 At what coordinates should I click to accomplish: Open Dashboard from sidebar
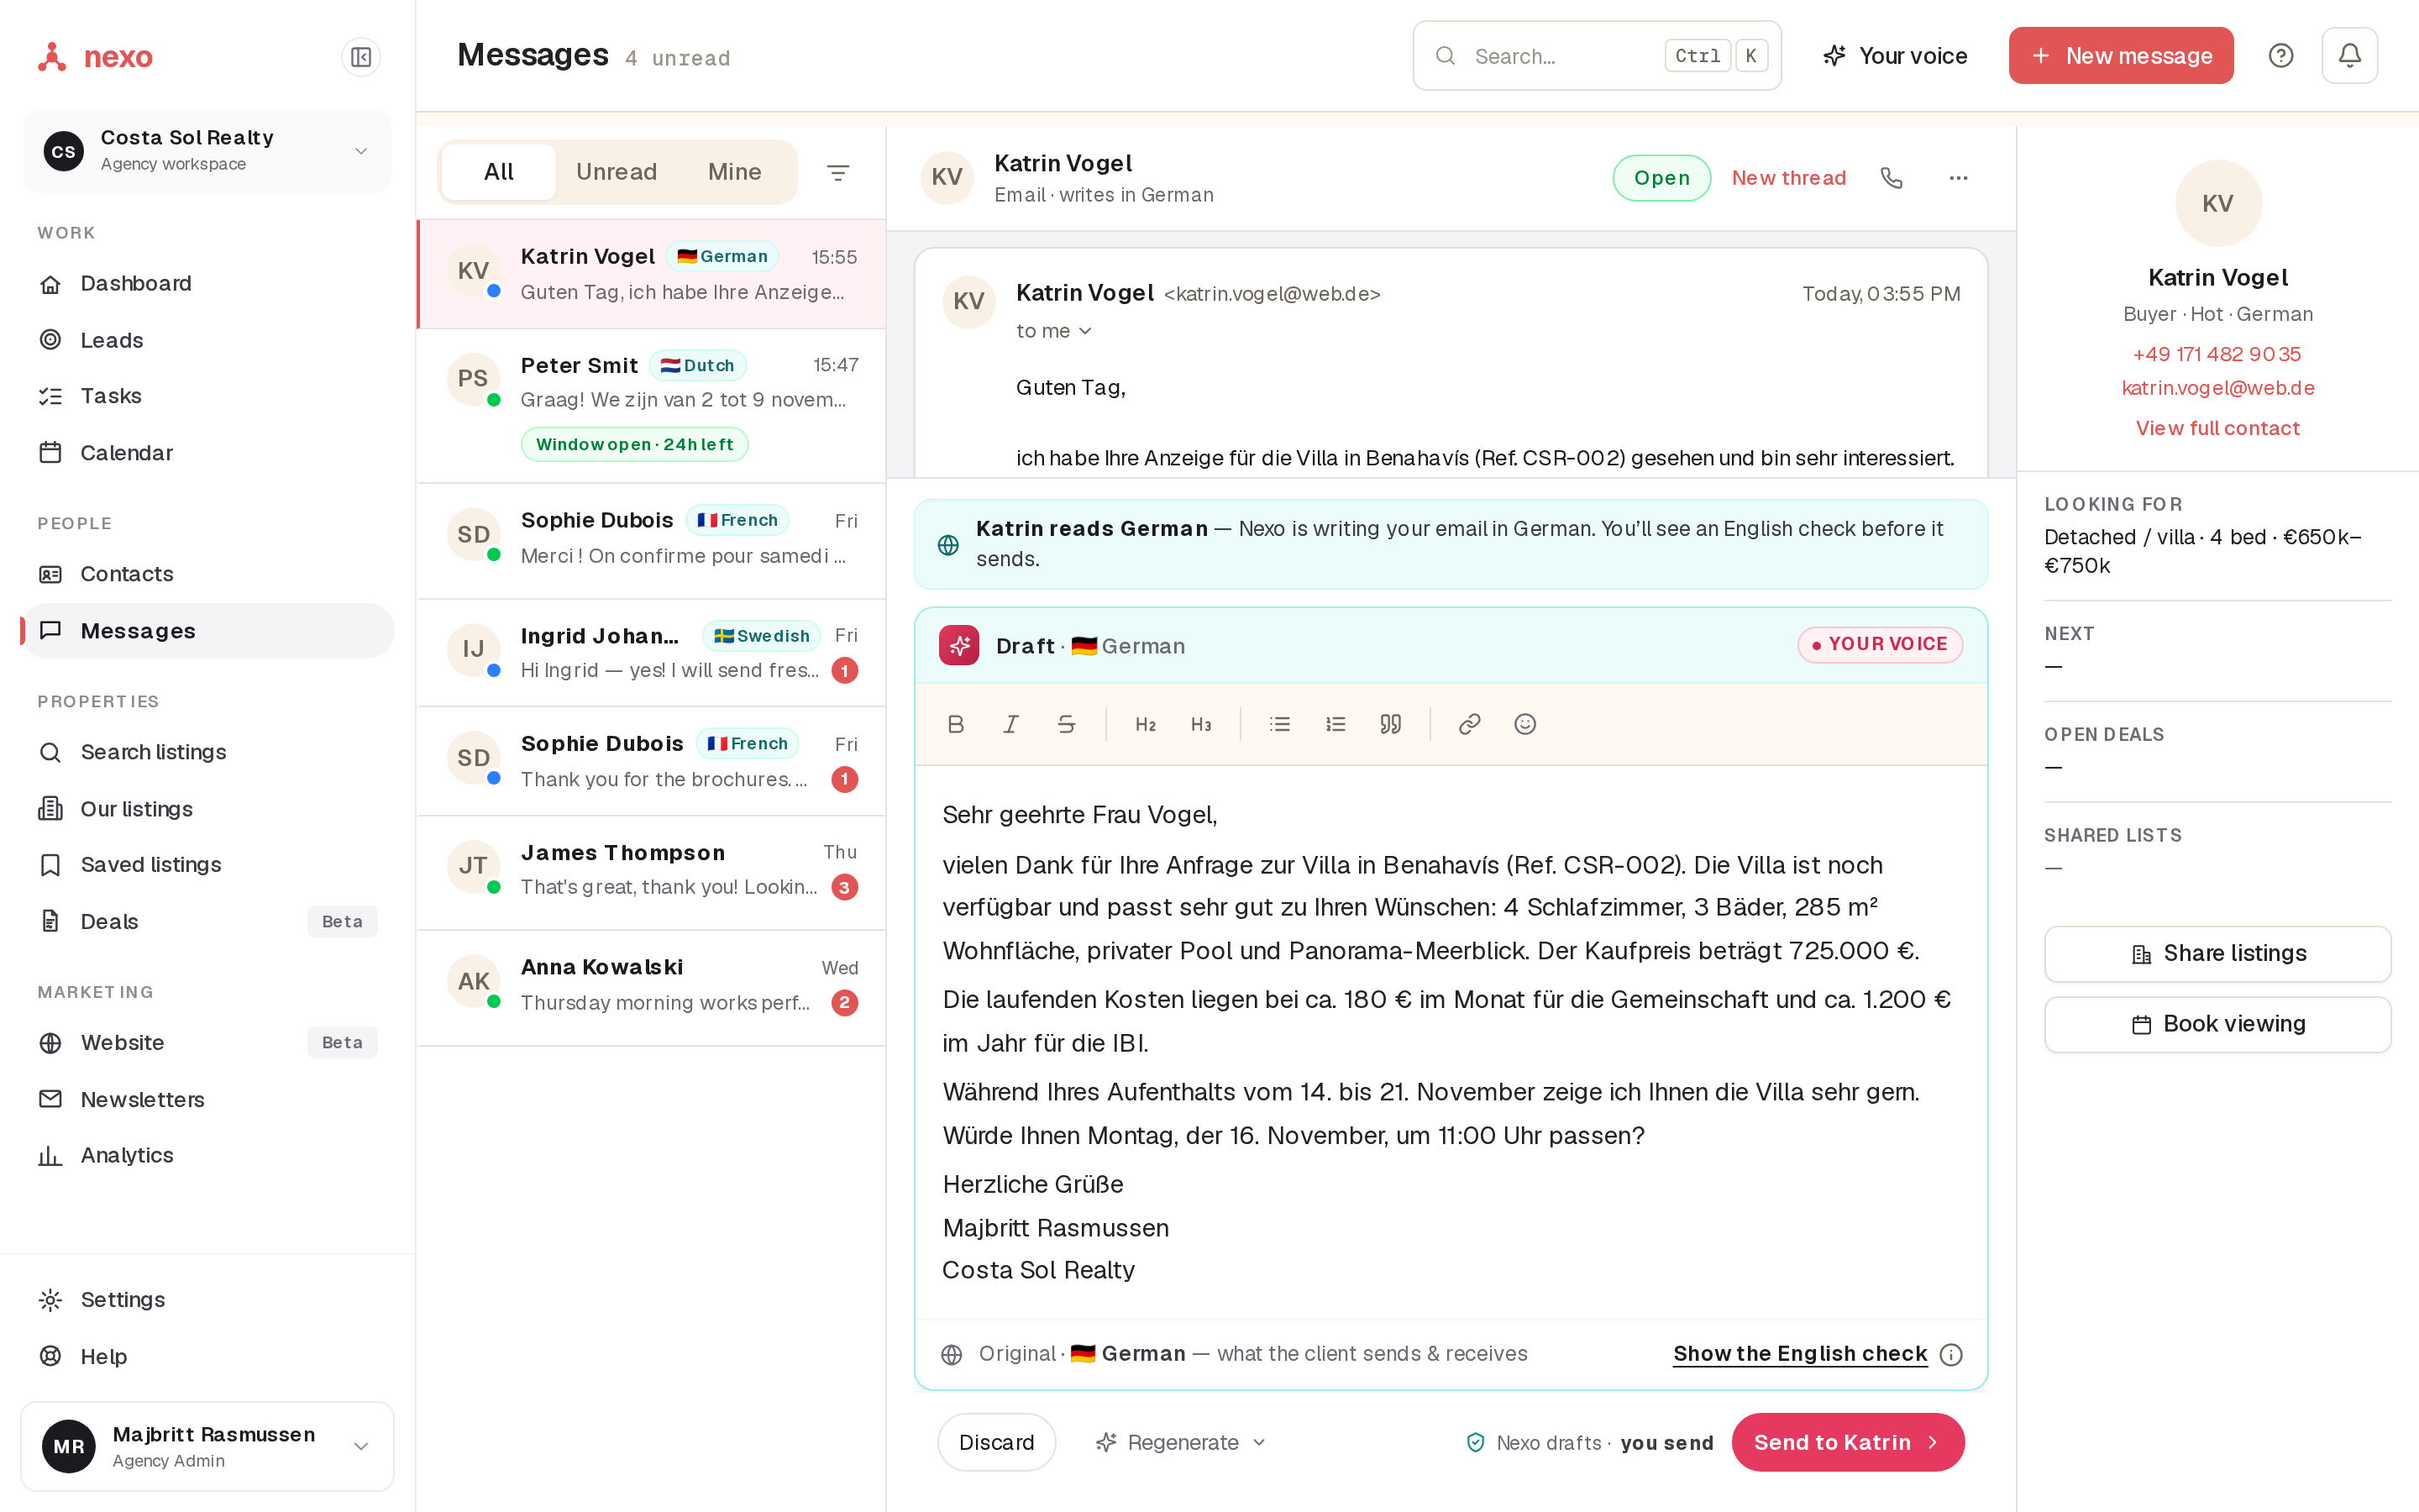click(207, 284)
